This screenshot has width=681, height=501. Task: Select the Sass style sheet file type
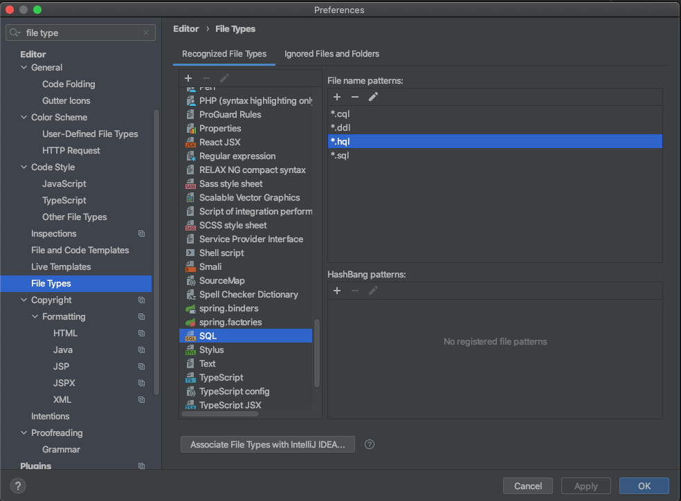tap(246, 183)
